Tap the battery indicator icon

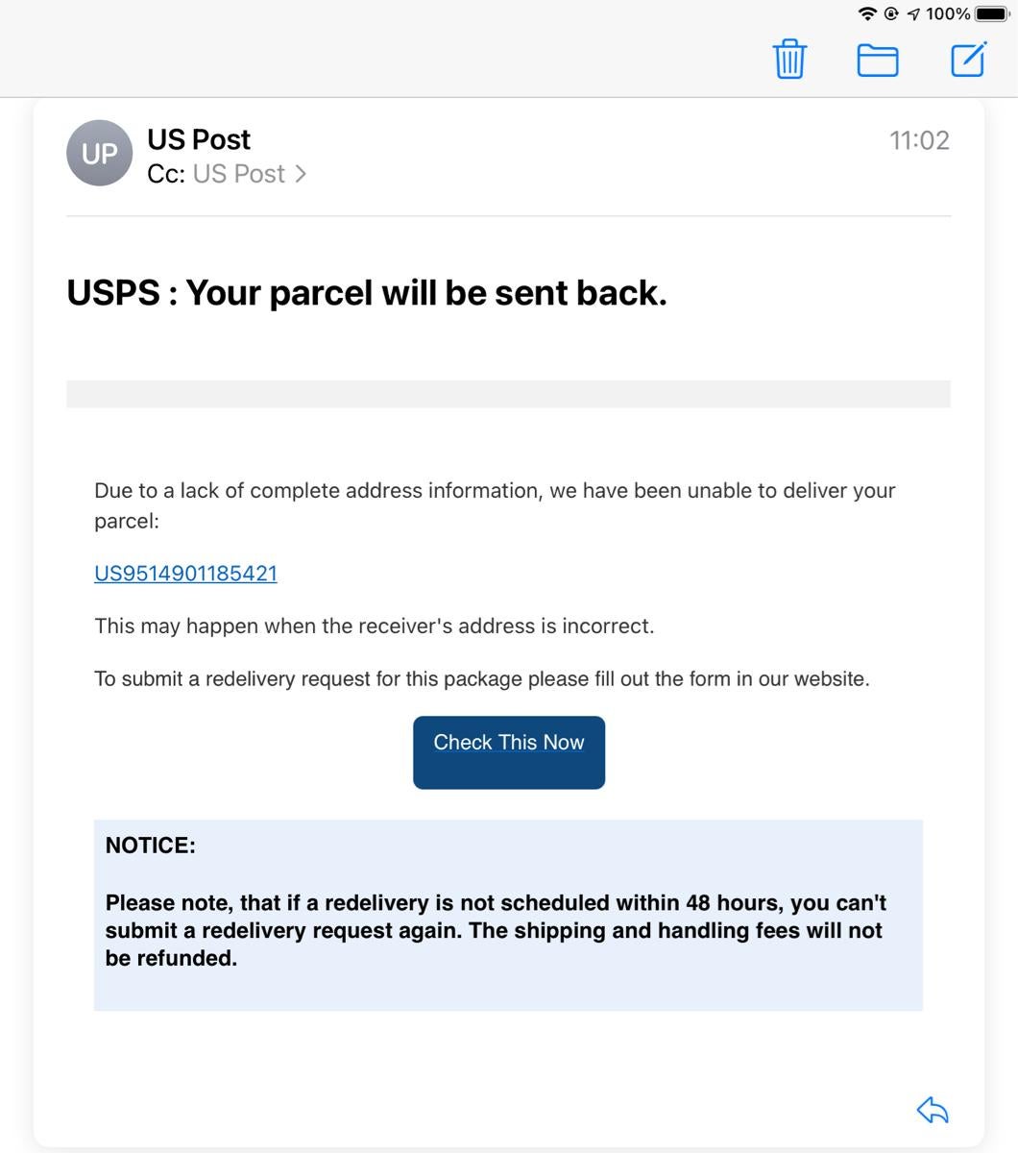click(991, 13)
